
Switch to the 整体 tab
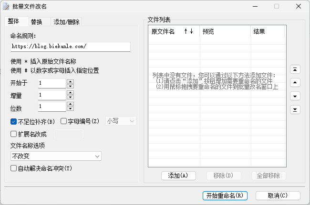pyautogui.click(x=17, y=21)
